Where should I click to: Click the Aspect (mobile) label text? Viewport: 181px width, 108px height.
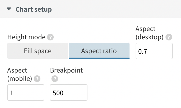point(20,74)
